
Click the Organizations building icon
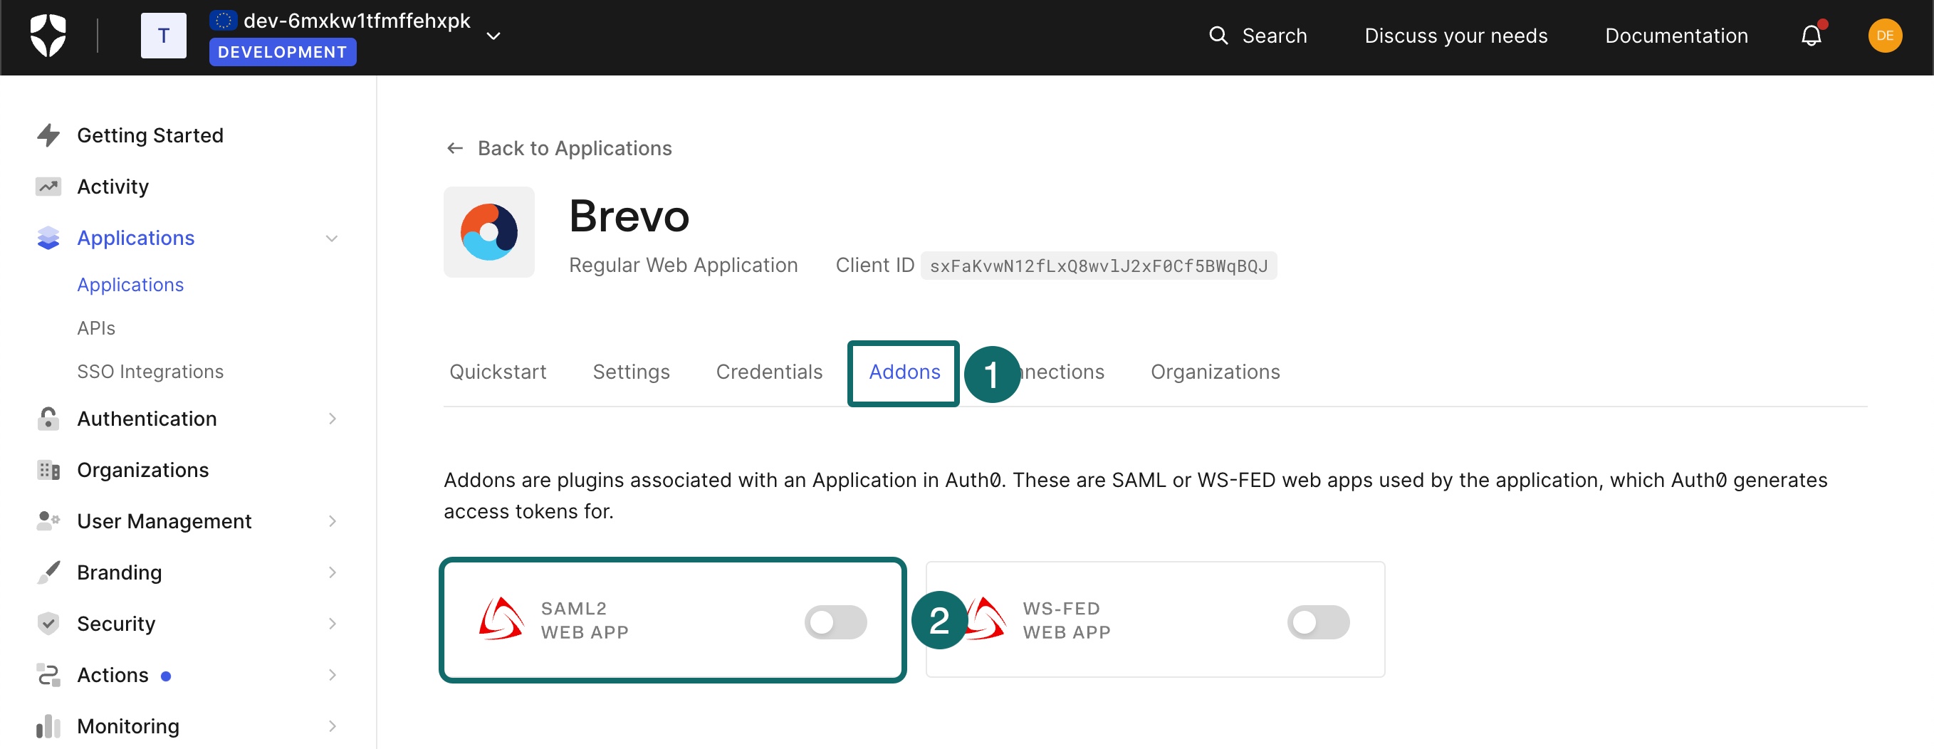coord(48,469)
